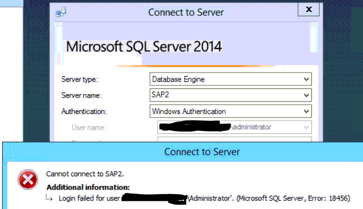Click the login dialog 'Connect to Server' title
Viewport: 363px width, 209px height.
[x=186, y=12]
